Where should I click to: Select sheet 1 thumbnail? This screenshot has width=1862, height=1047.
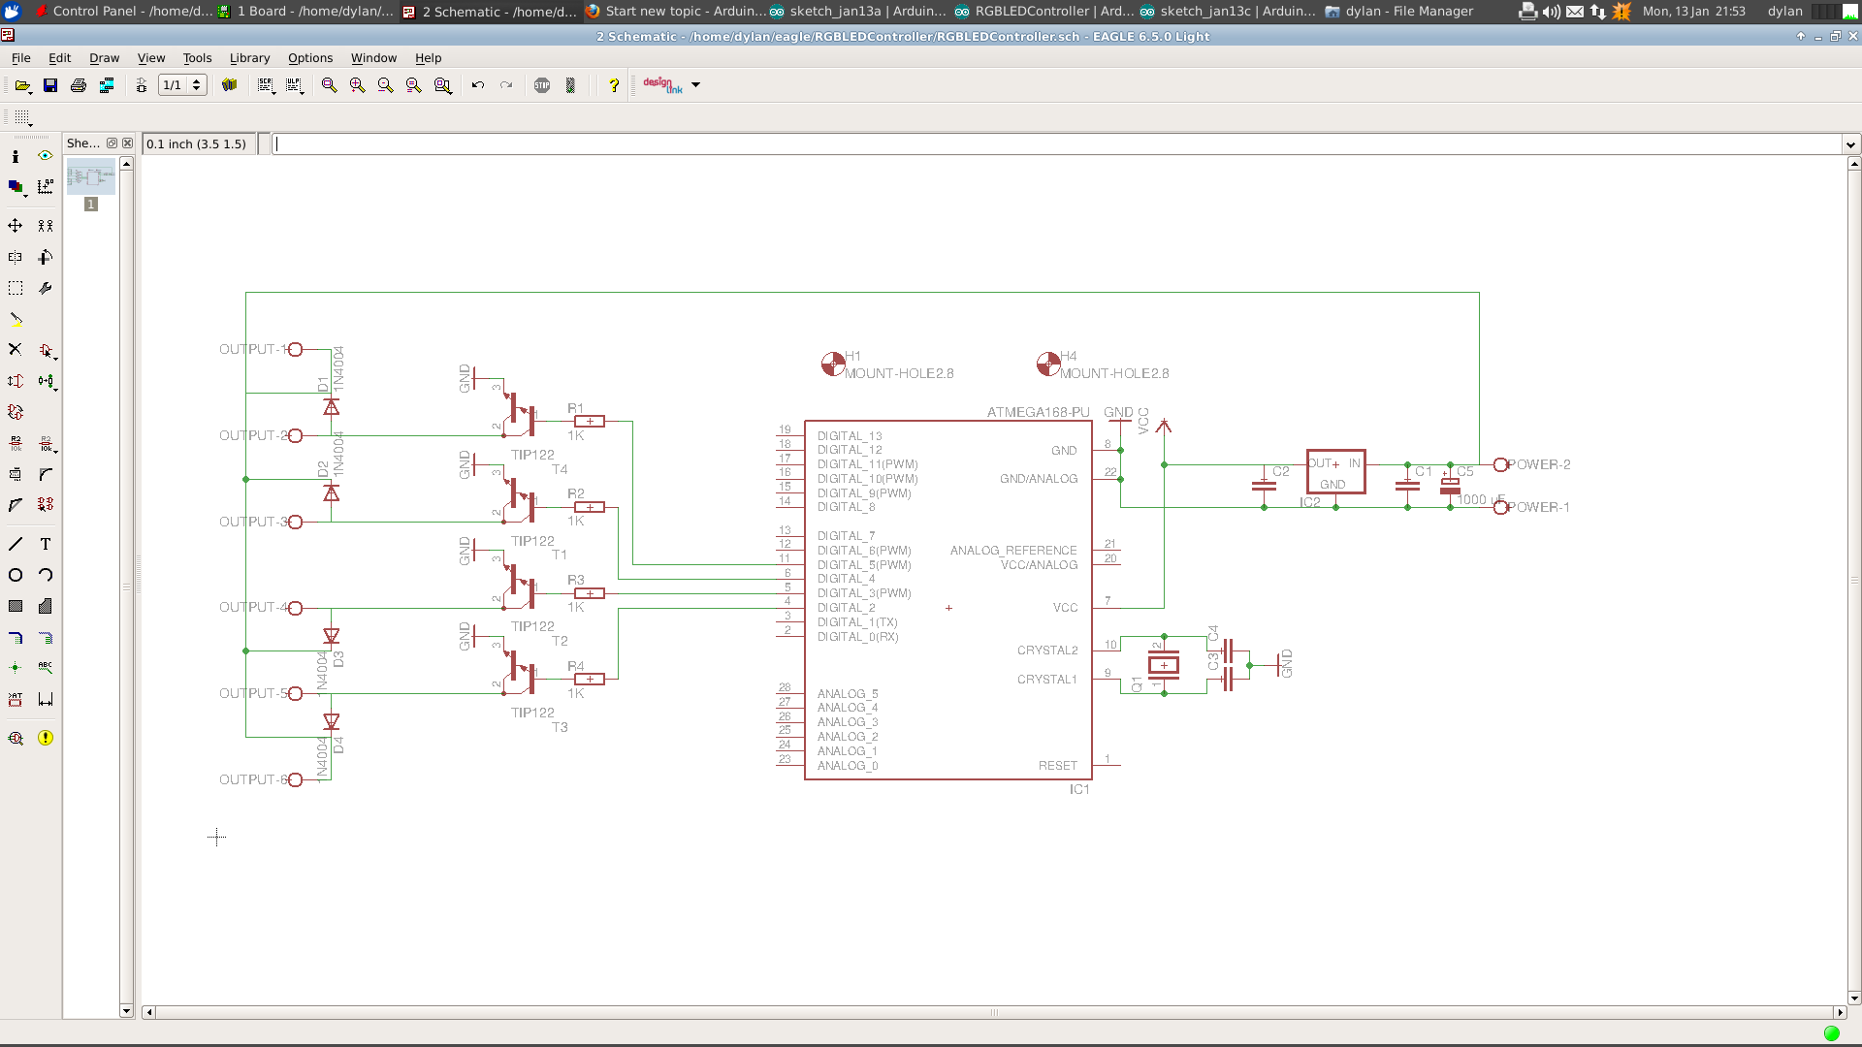tap(91, 177)
